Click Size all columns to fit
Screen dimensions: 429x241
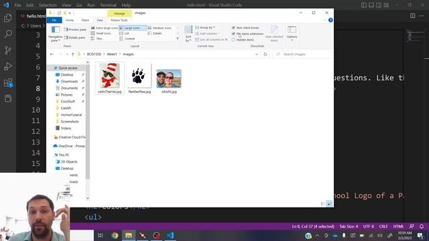[211, 39]
